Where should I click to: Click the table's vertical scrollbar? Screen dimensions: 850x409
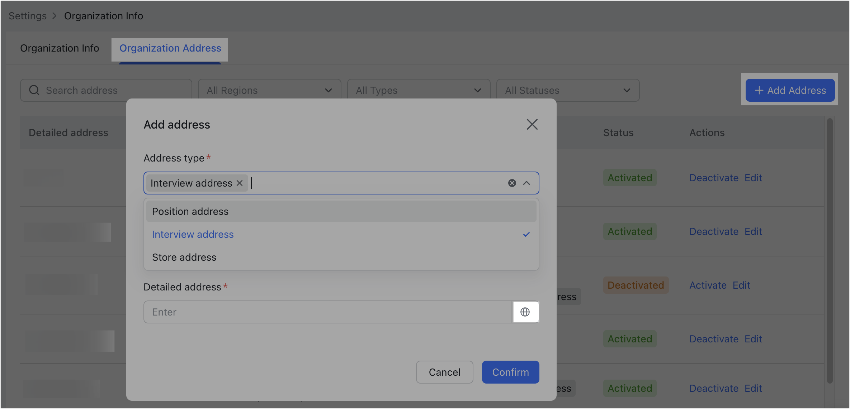click(x=830, y=251)
